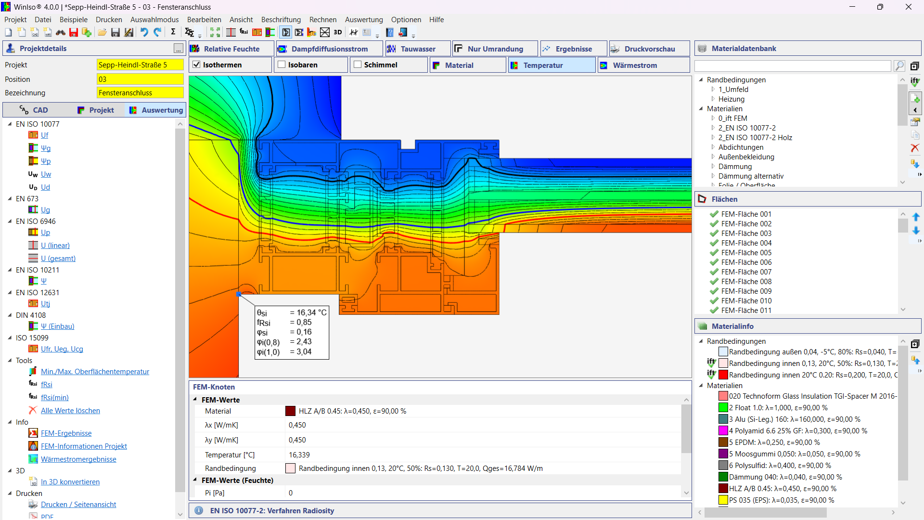Viewport: 924px width, 520px height.
Task: Toggle the FEM-Fläche 002 check mark
Action: click(x=714, y=224)
